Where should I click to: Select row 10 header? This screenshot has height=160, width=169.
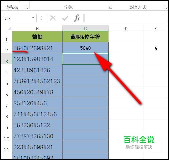tap(6, 136)
